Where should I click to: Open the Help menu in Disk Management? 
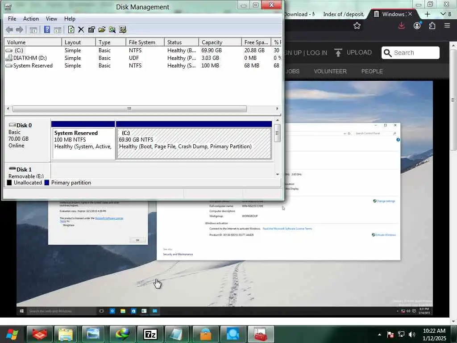click(70, 19)
